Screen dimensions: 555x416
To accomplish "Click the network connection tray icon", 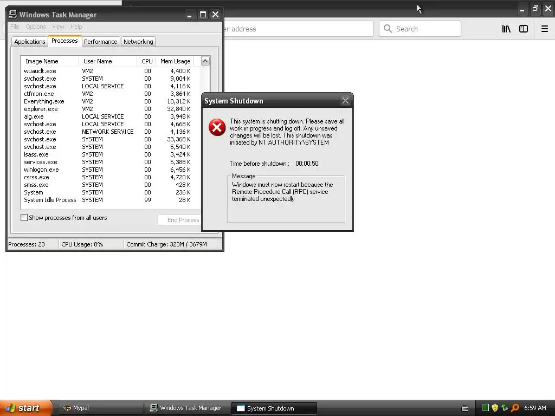I will (x=505, y=408).
